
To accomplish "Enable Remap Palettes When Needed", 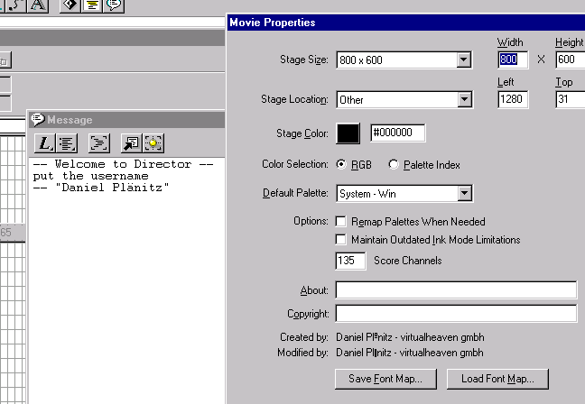I will (340, 221).
